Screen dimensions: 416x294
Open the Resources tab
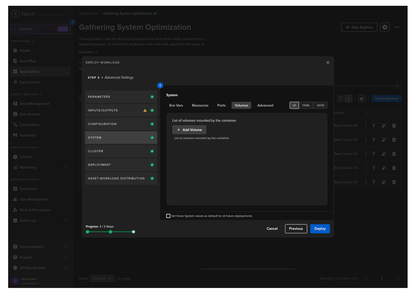200,106
